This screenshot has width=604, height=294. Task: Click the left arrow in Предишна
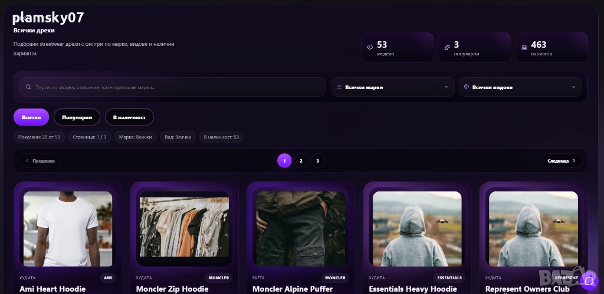27,161
